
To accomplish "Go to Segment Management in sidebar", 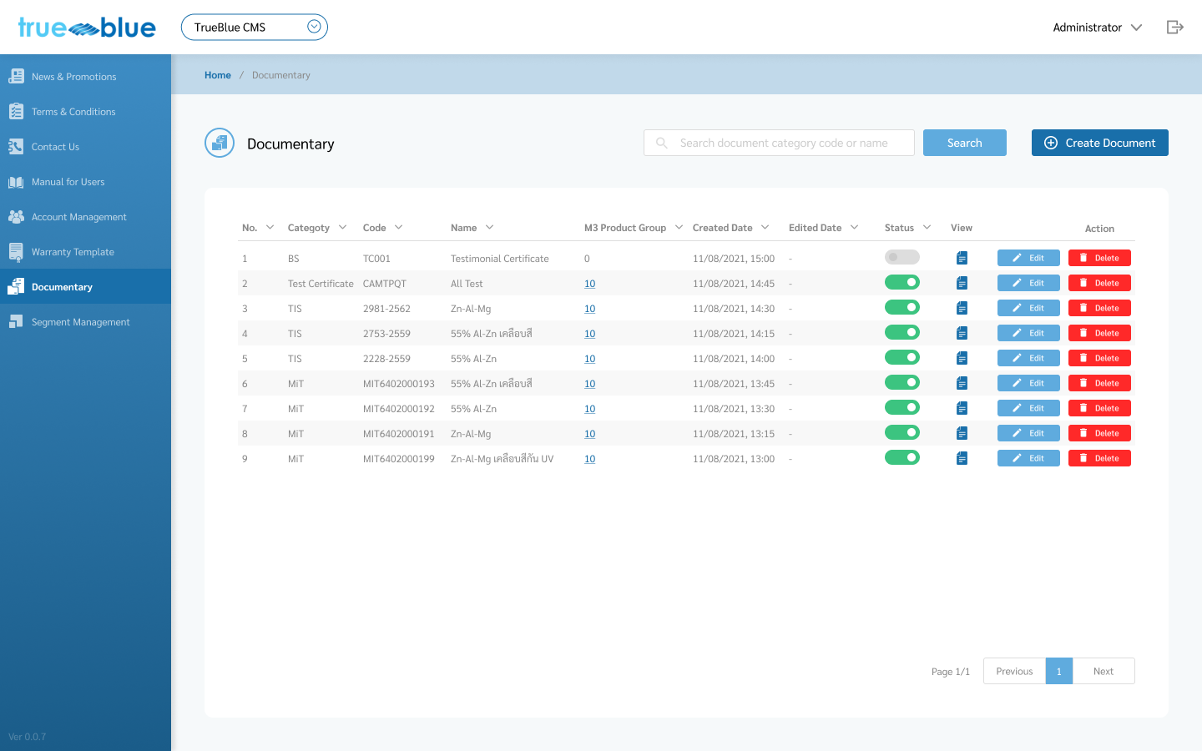I will point(80,322).
